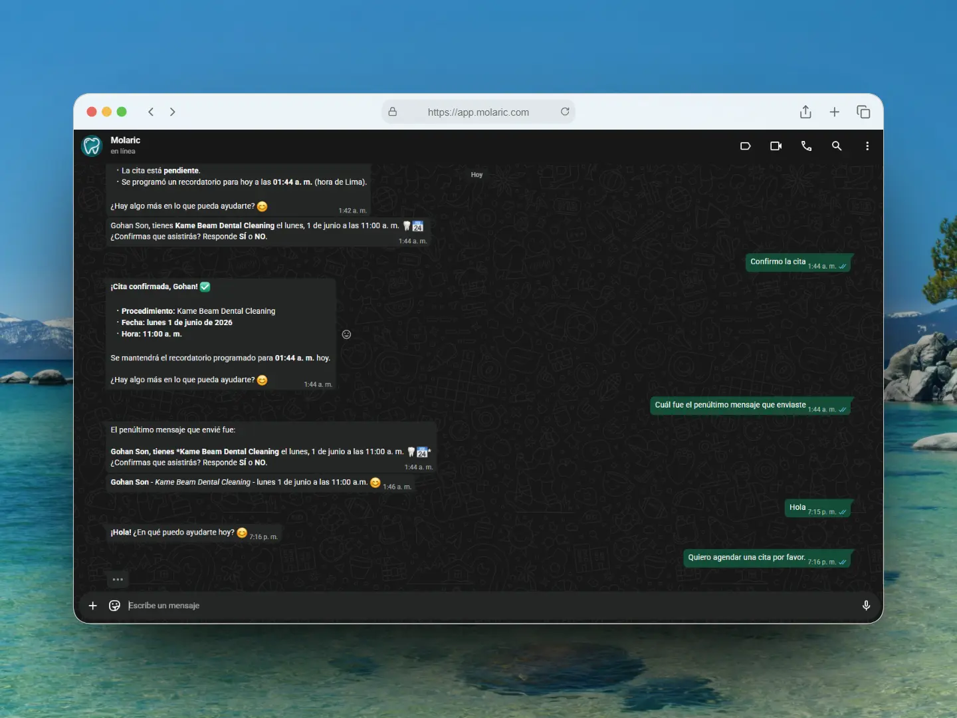Viewport: 957px width, 718px height.
Task: Click the 'La cita está pendiente.' line
Action: [x=160, y=171]
